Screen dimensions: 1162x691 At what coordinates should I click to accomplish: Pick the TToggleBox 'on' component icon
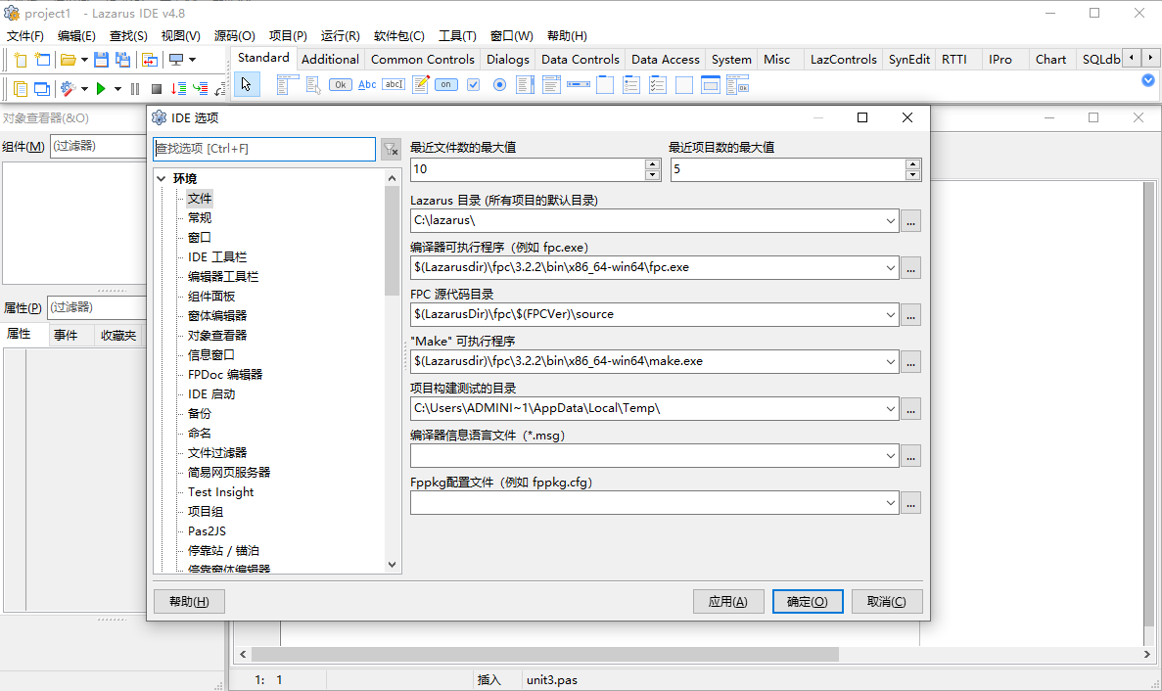coord(446,85)
